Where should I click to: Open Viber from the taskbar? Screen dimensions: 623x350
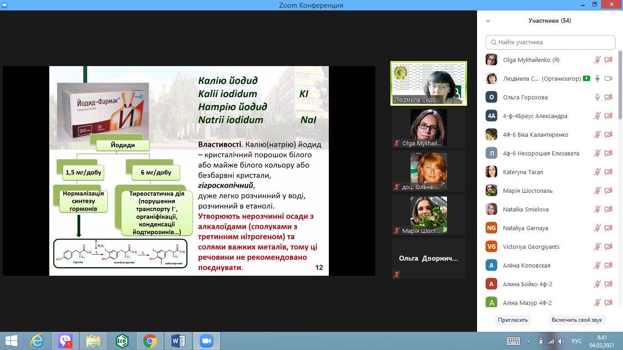click(65, 340)
